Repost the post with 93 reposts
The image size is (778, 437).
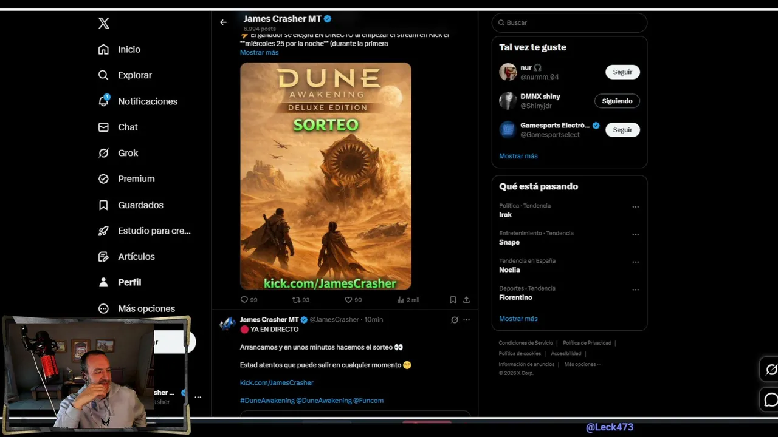click(301, 300)
